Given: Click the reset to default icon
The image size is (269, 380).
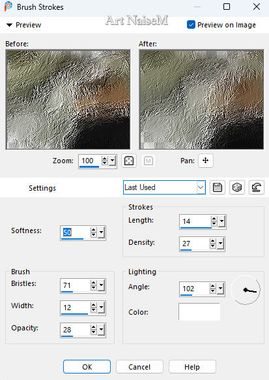Looking at the screenshot, I should 256,187.
